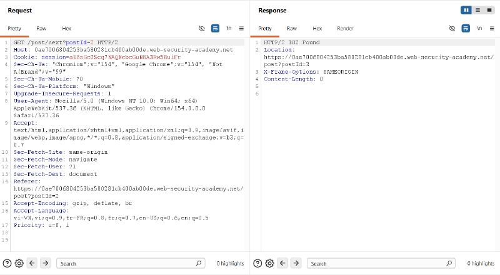Focus the Request search input field

point(131,263)
